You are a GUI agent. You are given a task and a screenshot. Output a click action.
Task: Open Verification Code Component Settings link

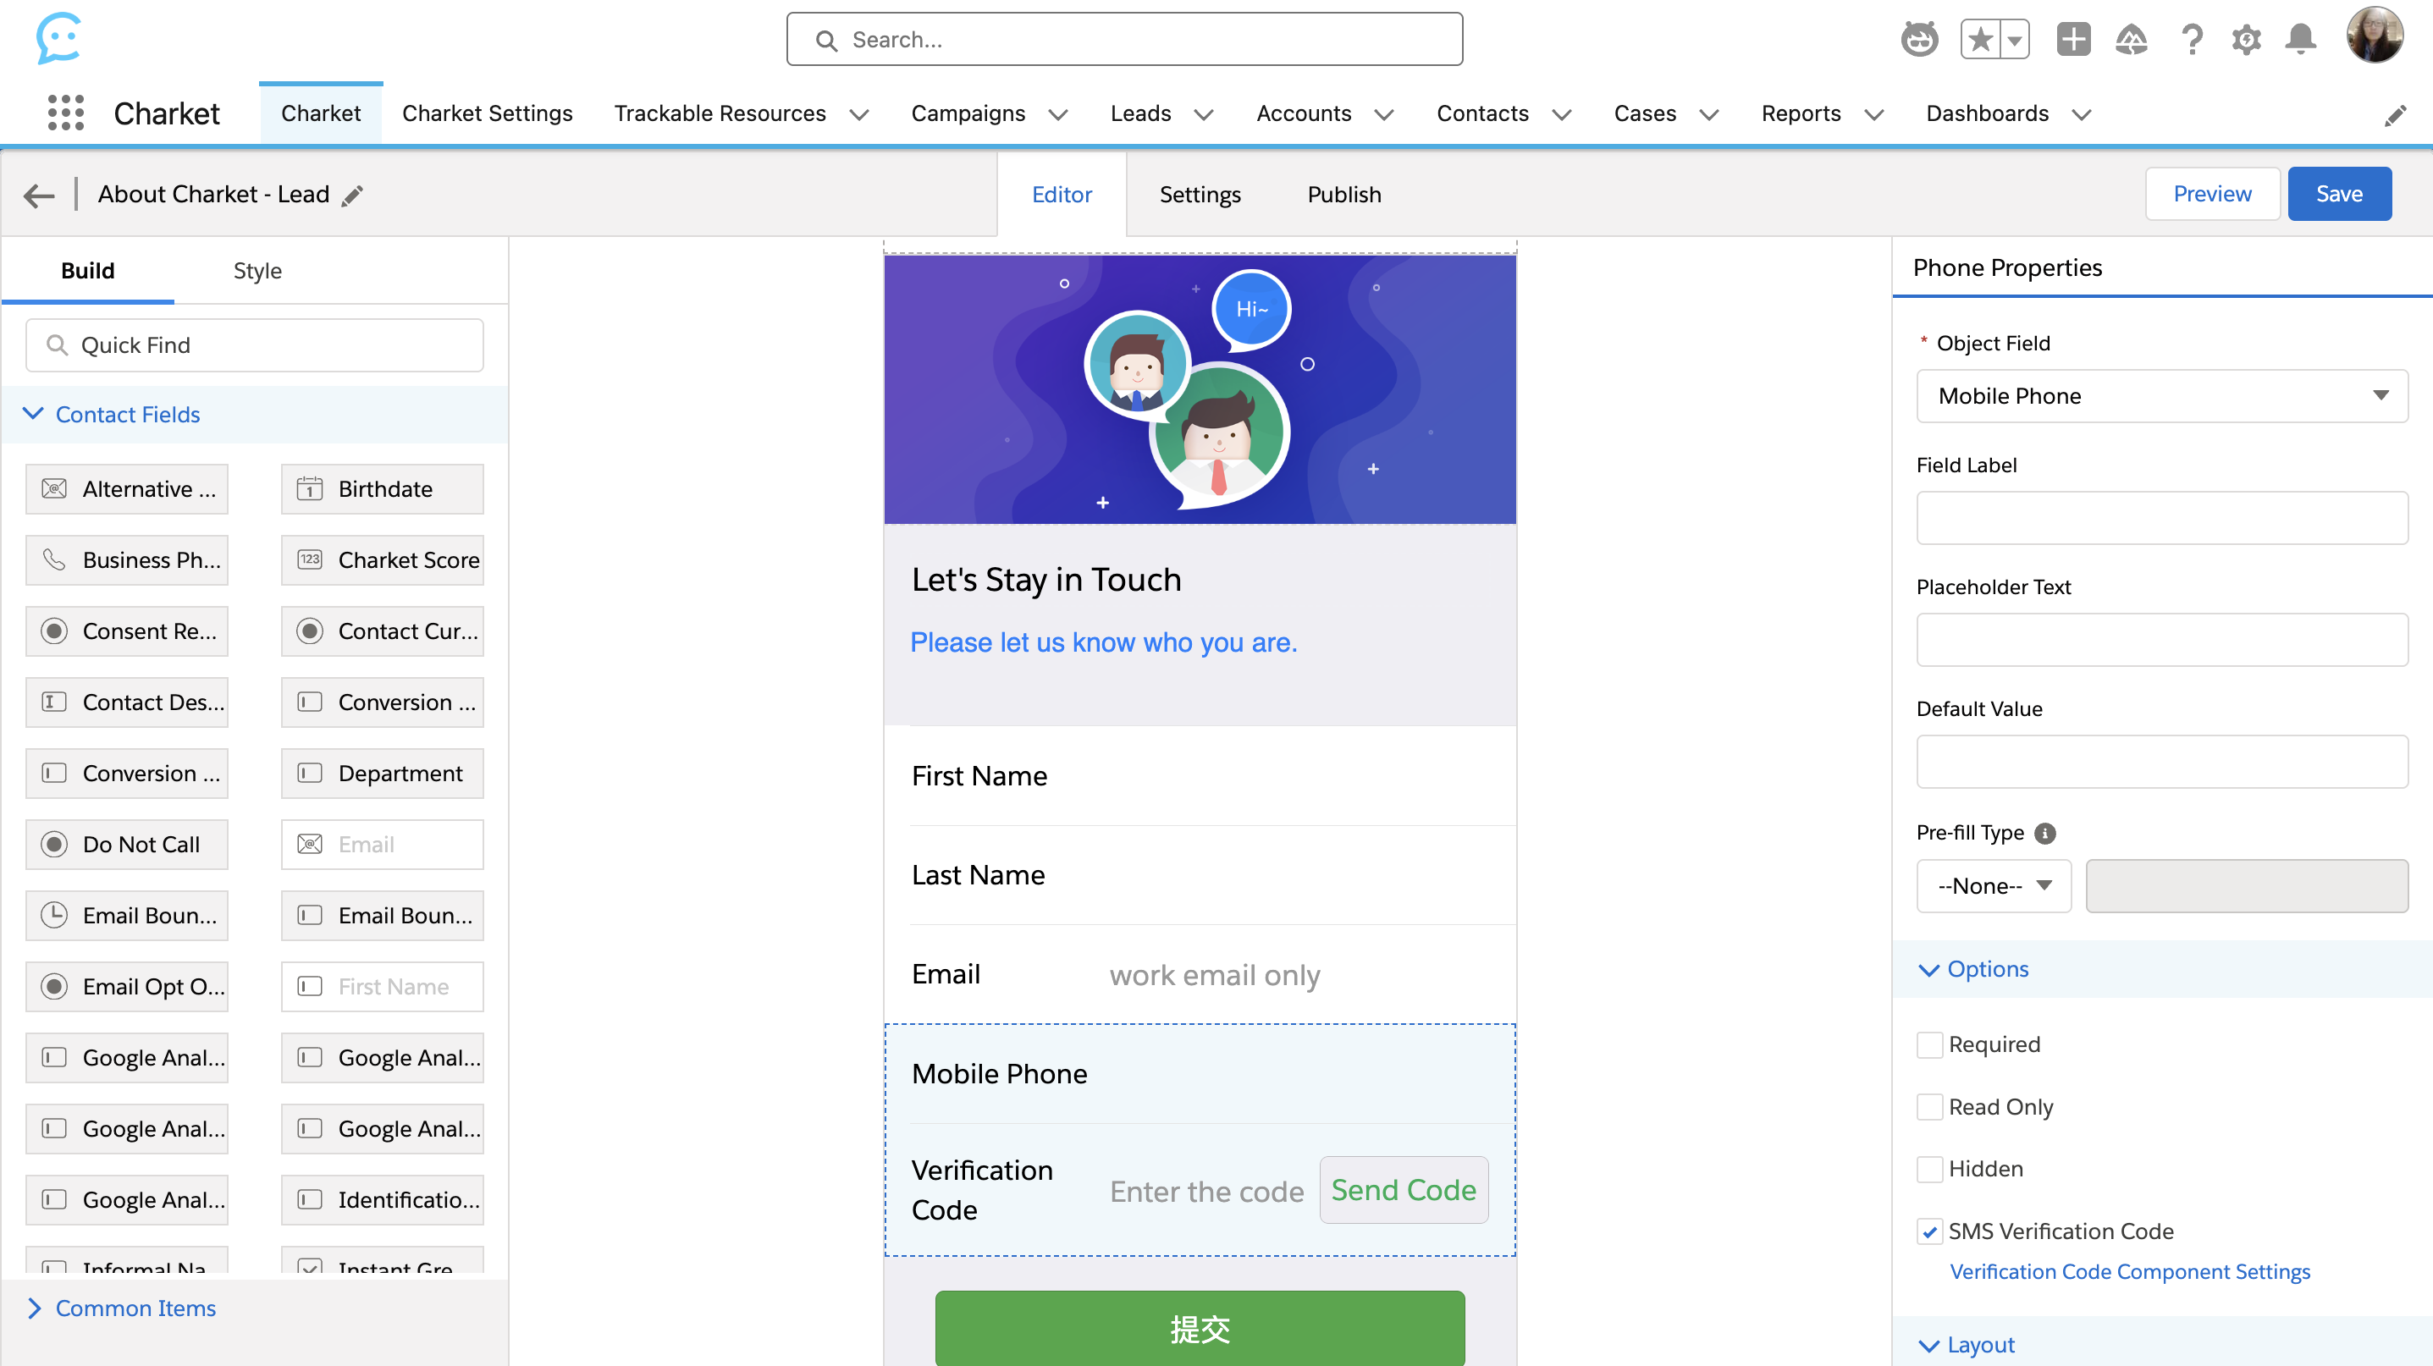tap(2130, 1271)
